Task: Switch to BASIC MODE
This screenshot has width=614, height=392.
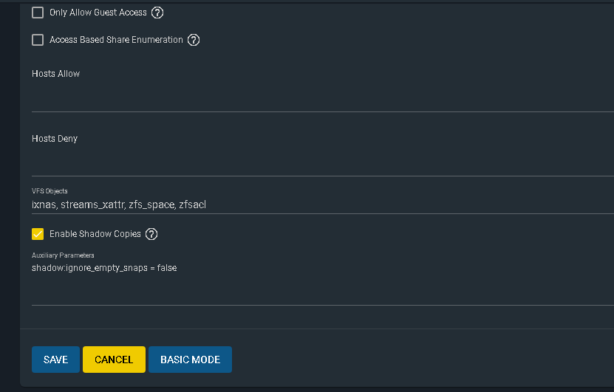Action: [191, 360]
